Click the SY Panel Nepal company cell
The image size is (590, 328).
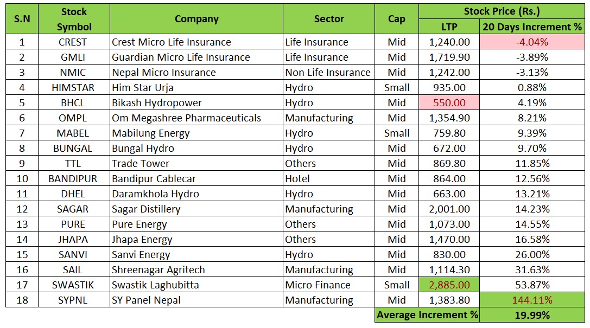point(196,300)
